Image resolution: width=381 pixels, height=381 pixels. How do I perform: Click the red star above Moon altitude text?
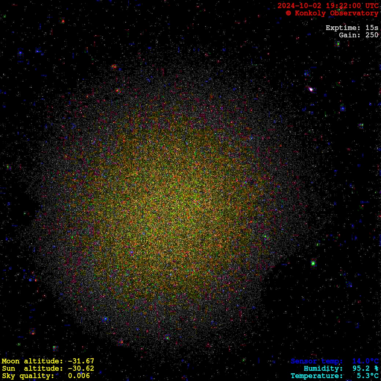click(33, 332)
